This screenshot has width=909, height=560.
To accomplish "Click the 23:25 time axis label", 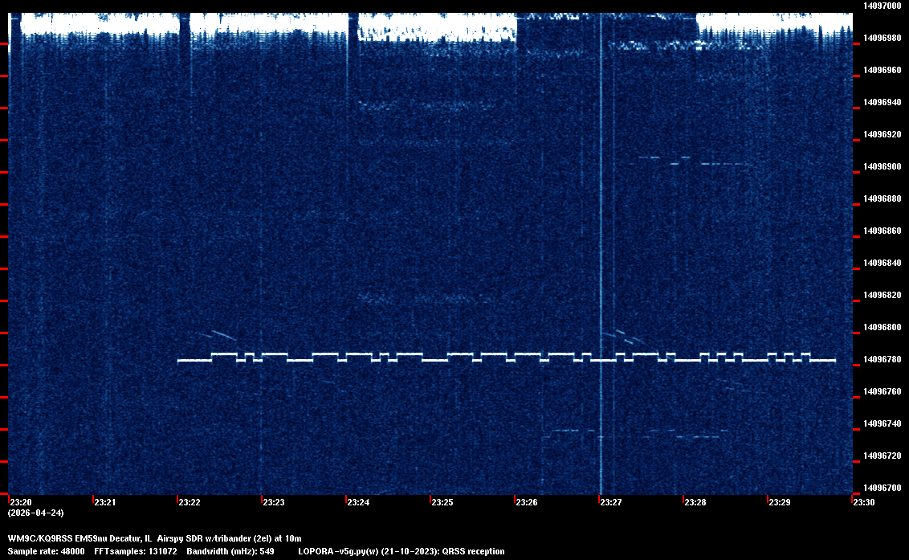I will point(442,502).
